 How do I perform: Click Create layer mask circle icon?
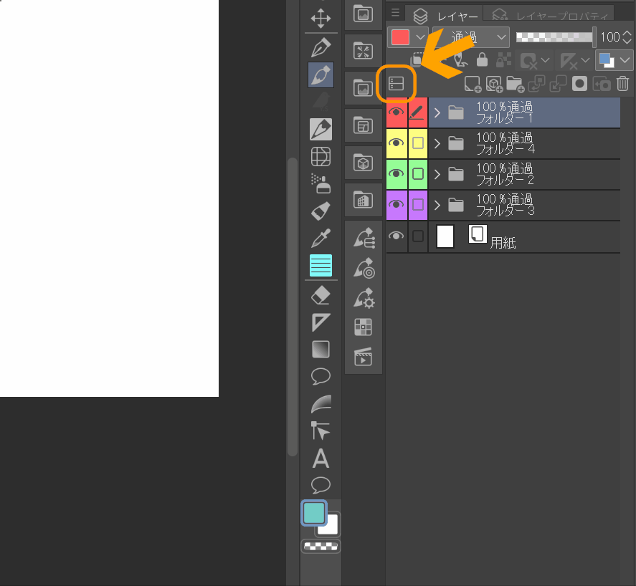pyautogui.click(x=579, y=84)
